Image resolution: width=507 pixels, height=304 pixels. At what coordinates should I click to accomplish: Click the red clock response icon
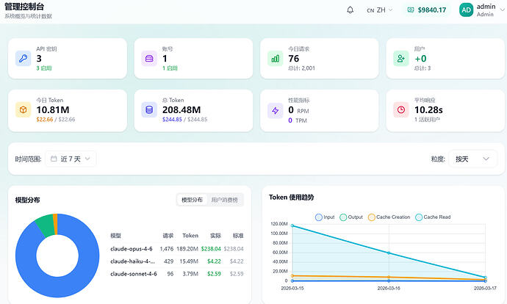[401, 110]
